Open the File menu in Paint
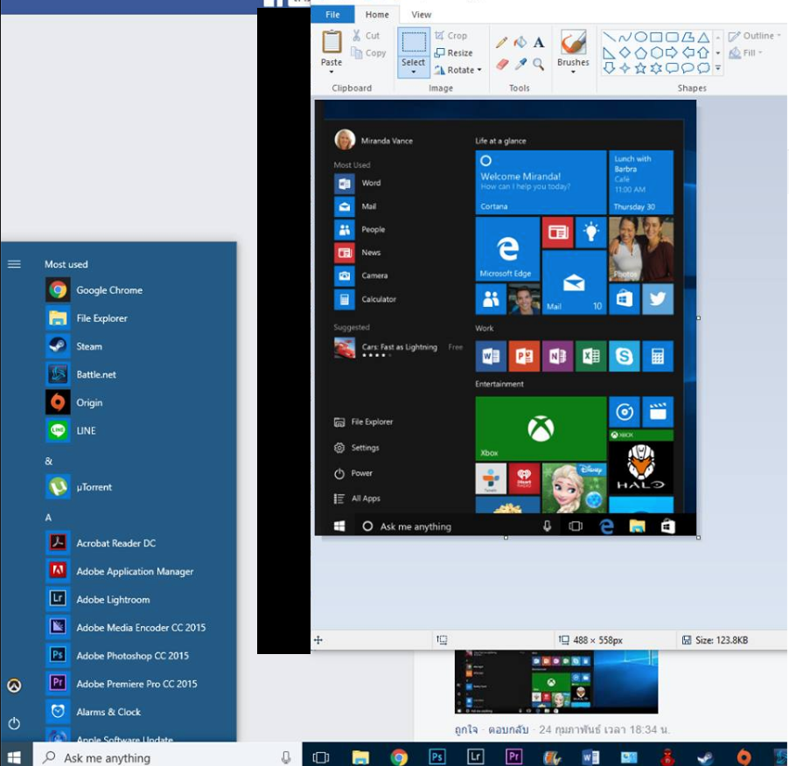Screen dimensions: 789x766 [332, 15]
